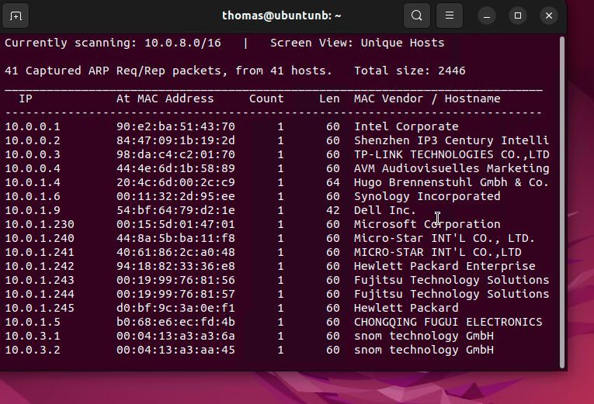Click vendor 'Synology Incorporated'
The height and width of the screenshot is (404, 594).
(x=427, y=196)
